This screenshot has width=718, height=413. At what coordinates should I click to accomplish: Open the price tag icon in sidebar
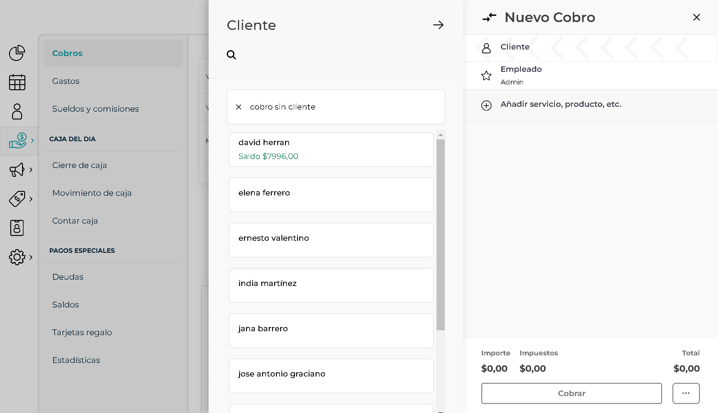(17, 199)
